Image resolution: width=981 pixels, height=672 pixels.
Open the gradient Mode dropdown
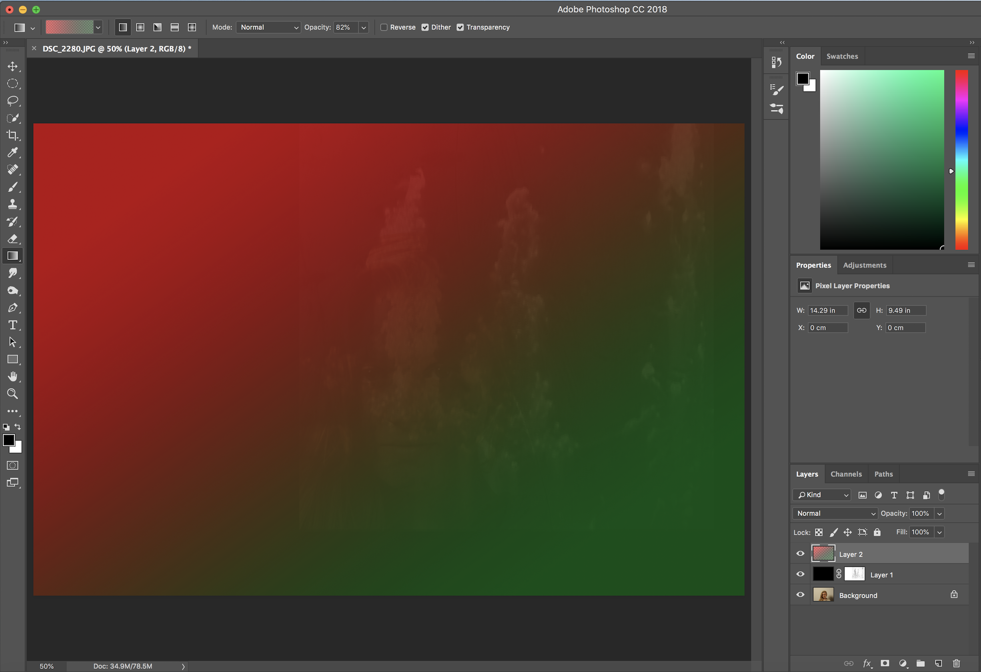(268, 28)
